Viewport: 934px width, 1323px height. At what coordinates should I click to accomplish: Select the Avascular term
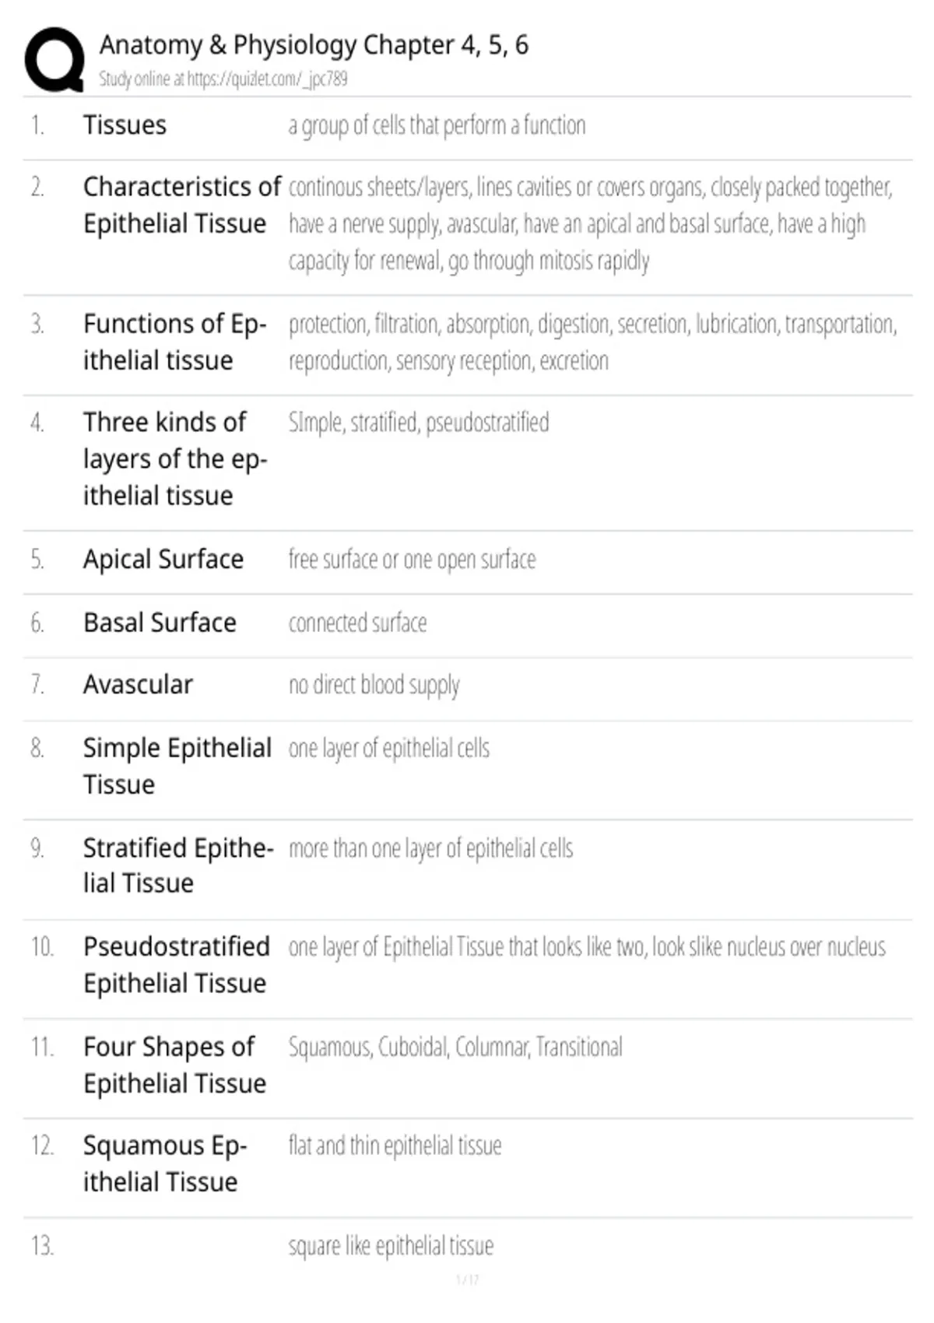(138, 685)
